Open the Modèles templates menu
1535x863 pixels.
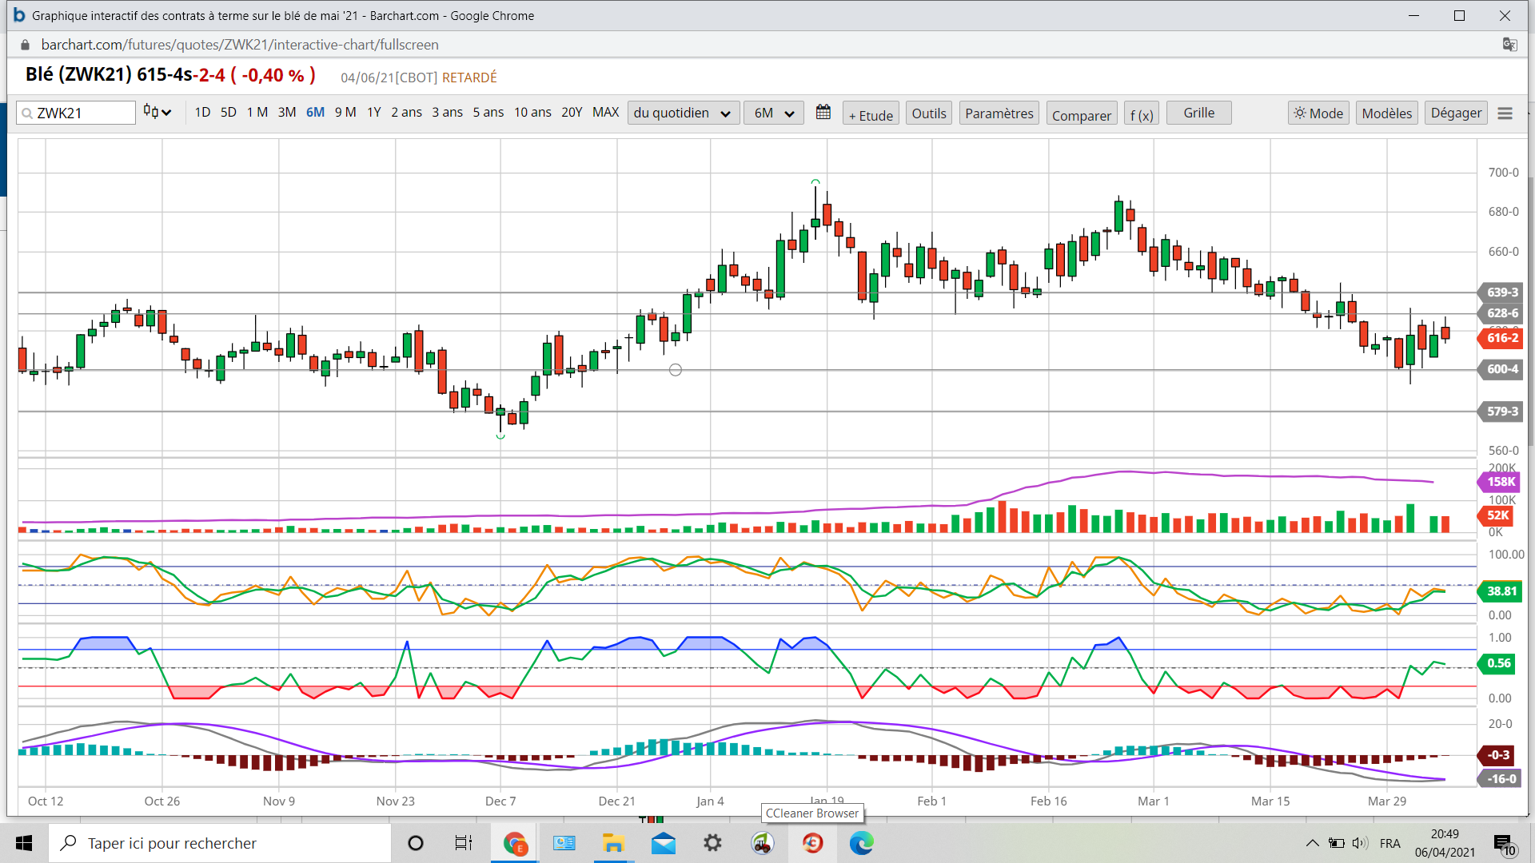tap(1386, 113)
